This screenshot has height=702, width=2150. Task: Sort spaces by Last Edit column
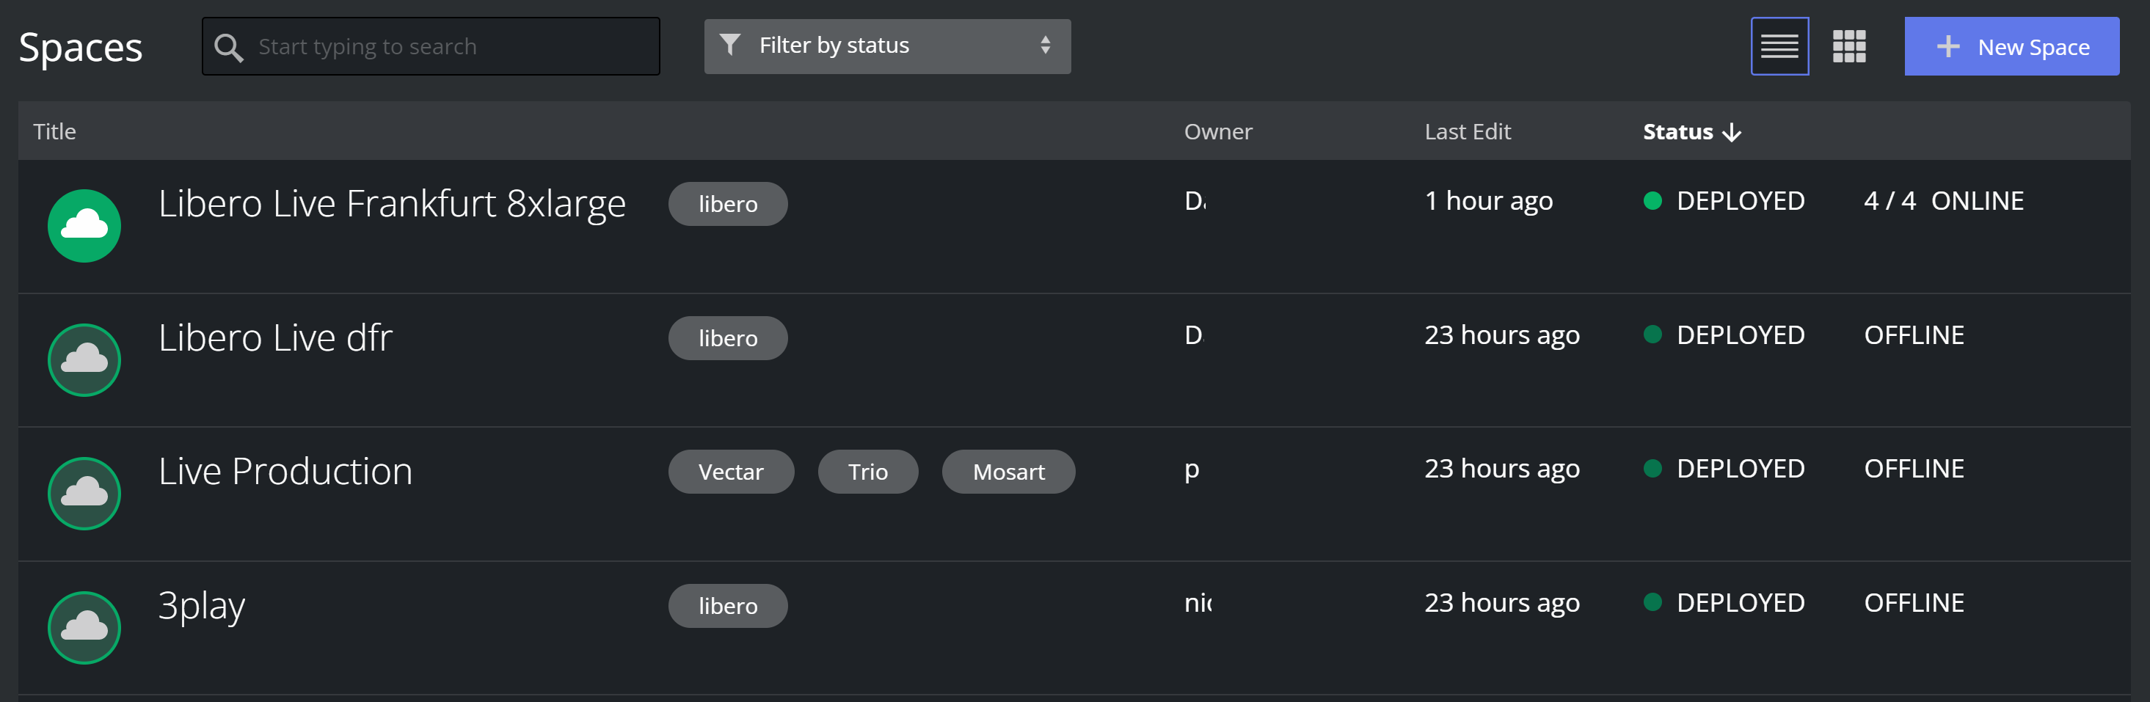1468,132
